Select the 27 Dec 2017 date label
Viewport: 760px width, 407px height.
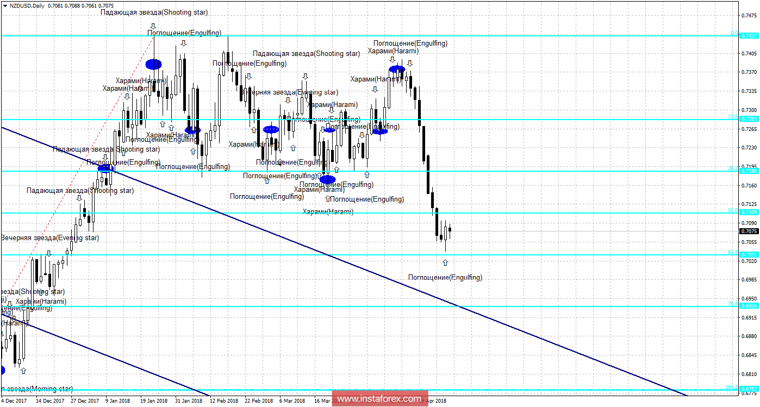[84, 401]
